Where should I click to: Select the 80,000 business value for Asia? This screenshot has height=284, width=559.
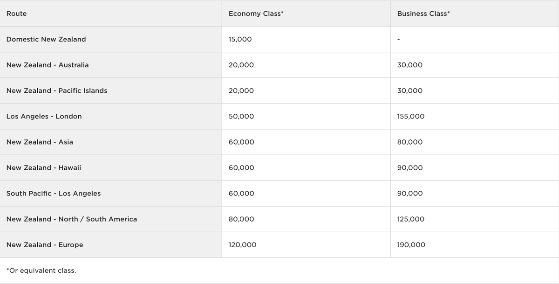click(x=410, y=142)
